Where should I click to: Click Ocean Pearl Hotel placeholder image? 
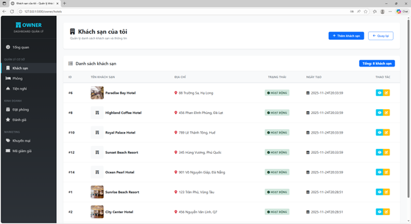[97, 172]
